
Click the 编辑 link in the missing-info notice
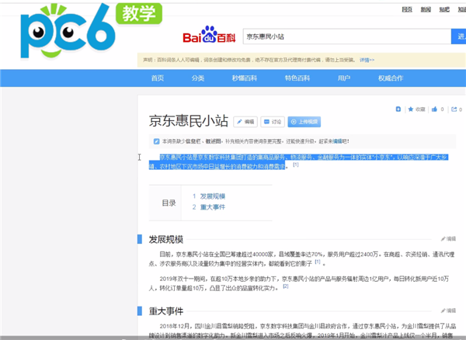[338, 141]
